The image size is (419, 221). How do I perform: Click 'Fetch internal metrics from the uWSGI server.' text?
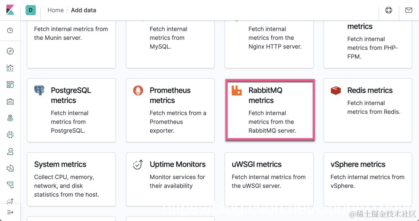coord(269,181)
